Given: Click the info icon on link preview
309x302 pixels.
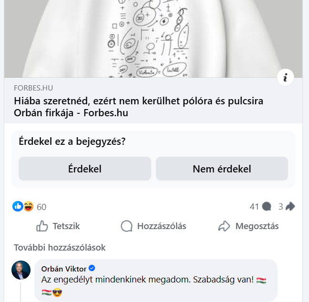Looking at the screenshot, I should (x=285, y=78).
